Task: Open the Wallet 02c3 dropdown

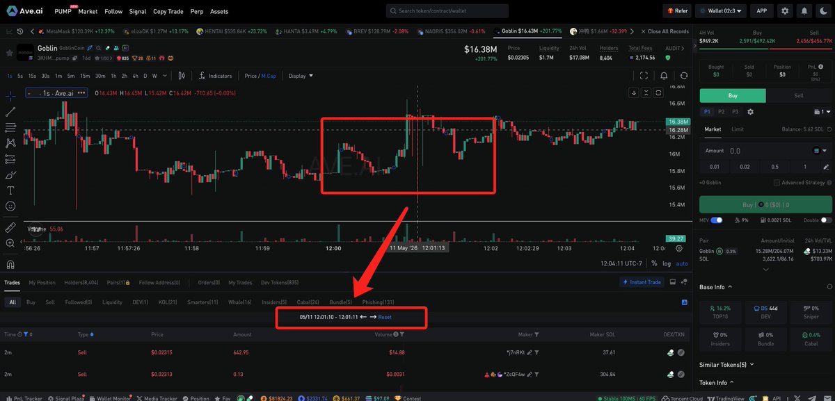Action: pyautogui.click(x=721, y=11)
